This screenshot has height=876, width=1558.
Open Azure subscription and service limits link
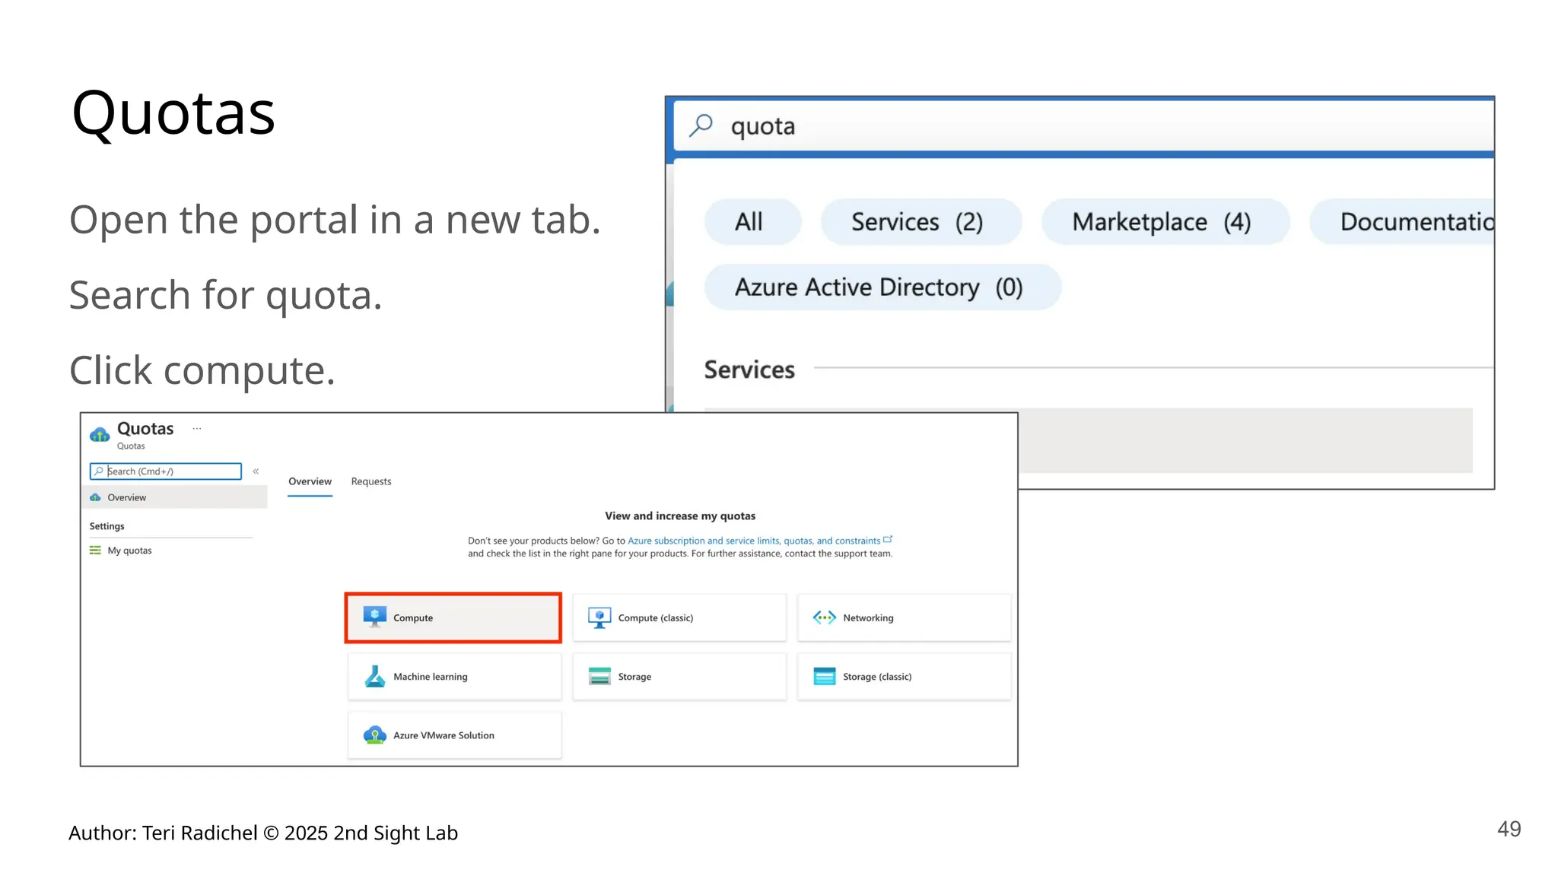(753, 541)
